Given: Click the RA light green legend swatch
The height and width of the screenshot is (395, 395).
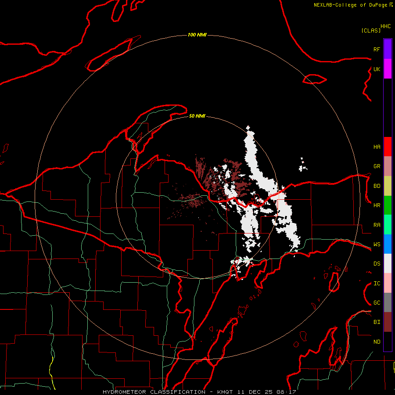Looking at the screenshot, I should tap(388, 225).
